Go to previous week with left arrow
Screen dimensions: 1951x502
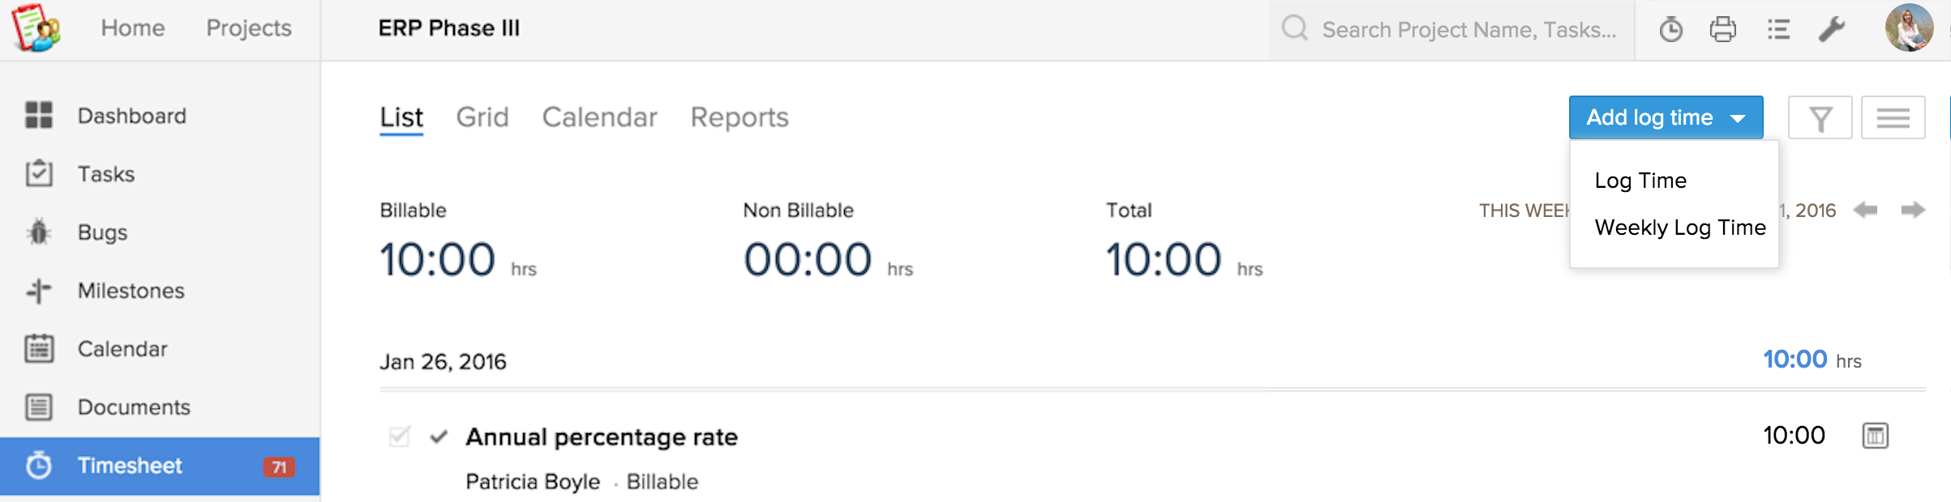[1865, 211]
